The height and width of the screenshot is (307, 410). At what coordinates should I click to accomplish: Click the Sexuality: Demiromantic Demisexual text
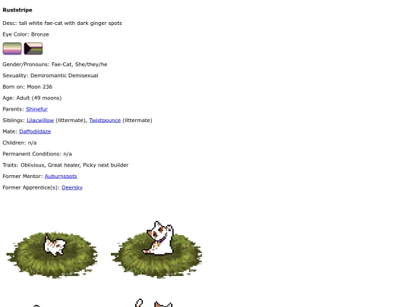(x=50, y=76)
